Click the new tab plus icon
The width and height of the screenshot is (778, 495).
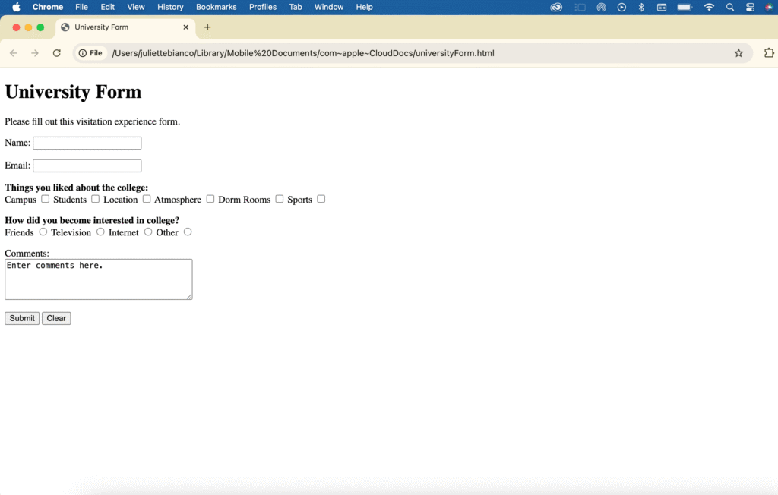point(207,27)
